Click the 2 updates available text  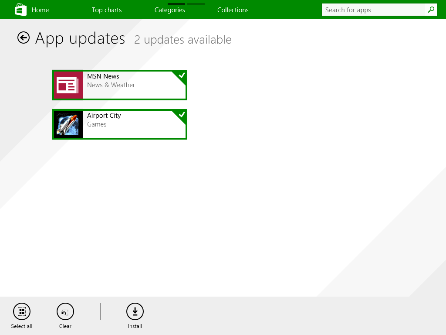pos(182,40)
